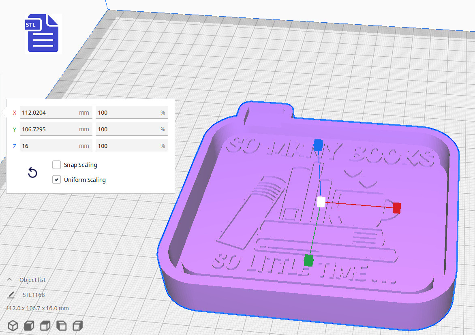Click the fourth view preset cube icon

click(x=61, y=325)
